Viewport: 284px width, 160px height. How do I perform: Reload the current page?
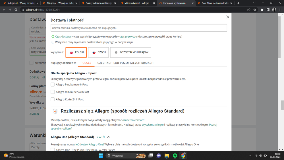16,10
